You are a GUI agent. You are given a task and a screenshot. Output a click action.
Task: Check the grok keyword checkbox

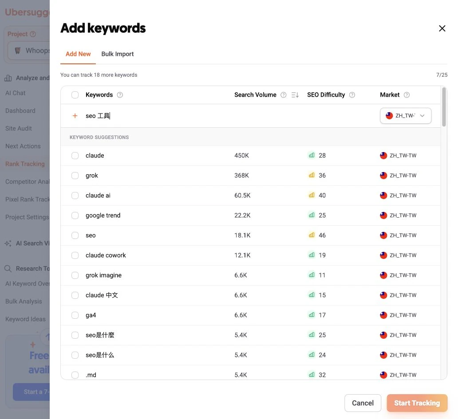tap(75, 176)
